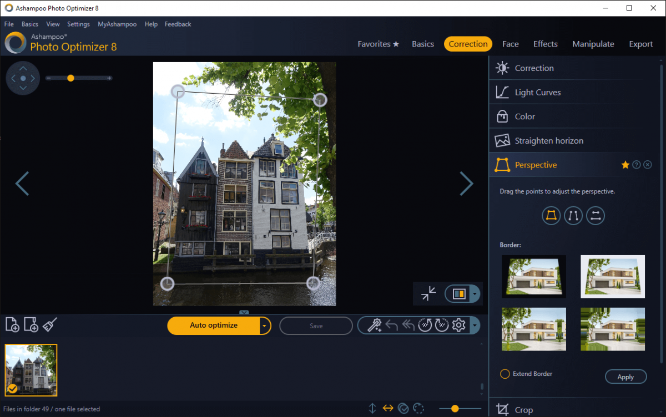Viewport: 666px width, 417px height.
Task: Rotate the image 90 degrees counterclockwise
Action: coord(425,324)
